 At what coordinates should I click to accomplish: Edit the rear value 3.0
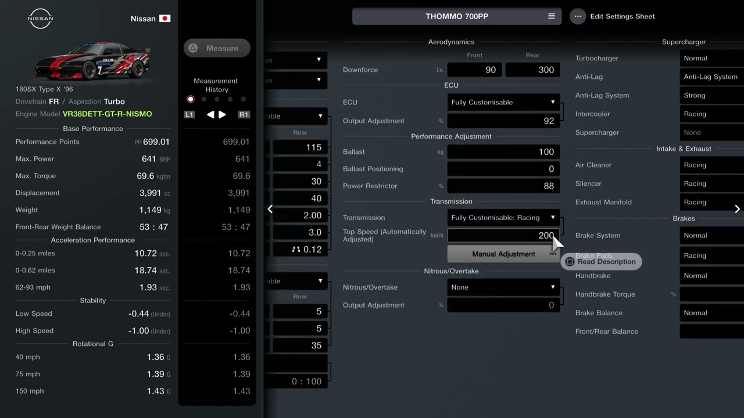coord(300,232)
